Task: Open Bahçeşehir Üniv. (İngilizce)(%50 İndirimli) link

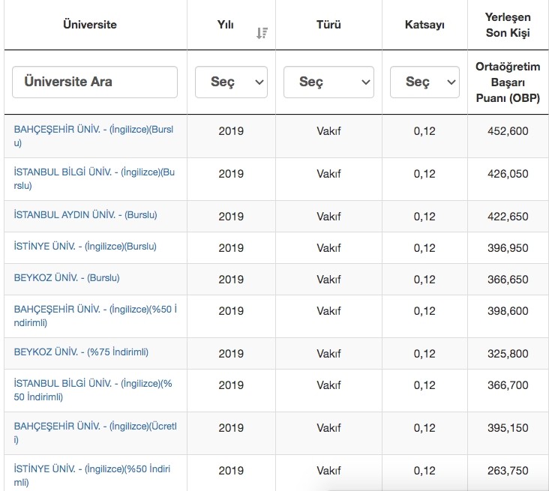Action: tap(94, 316)
